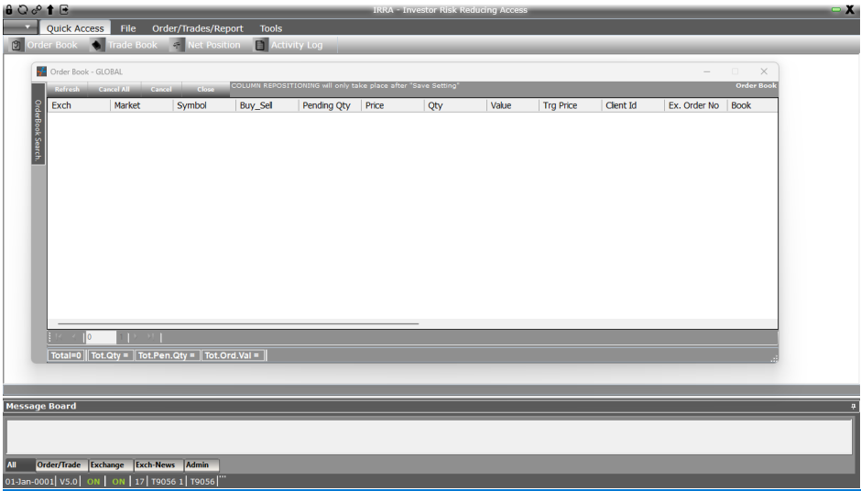Pin the Message Board panel
861x491 pixels.
pos(853,406)
